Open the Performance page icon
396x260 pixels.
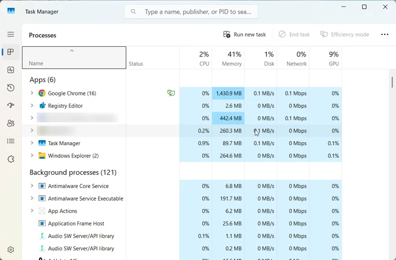click(x=11, y=70)
